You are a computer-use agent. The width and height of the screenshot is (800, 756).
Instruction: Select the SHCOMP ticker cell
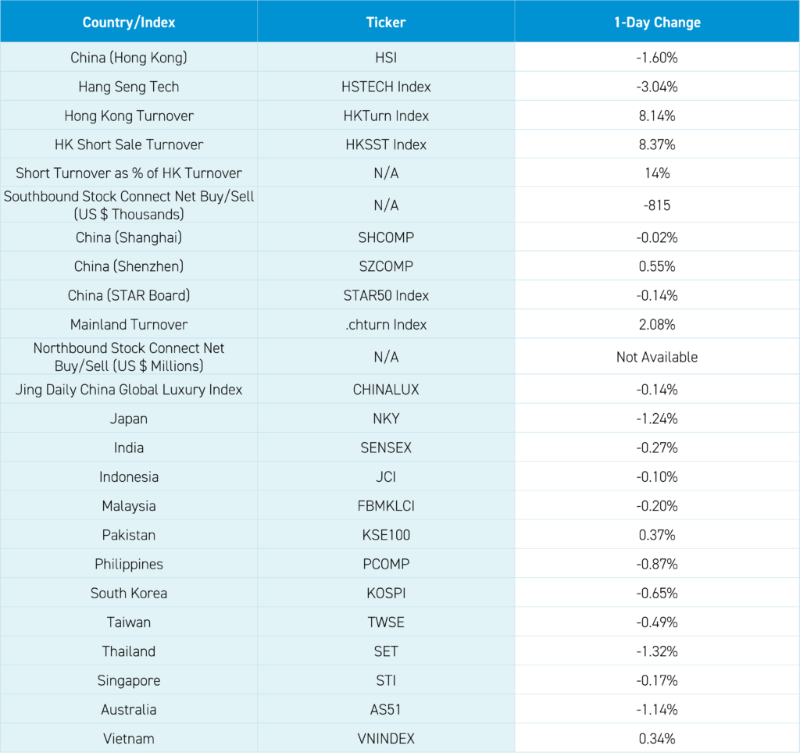pos(386,237)
